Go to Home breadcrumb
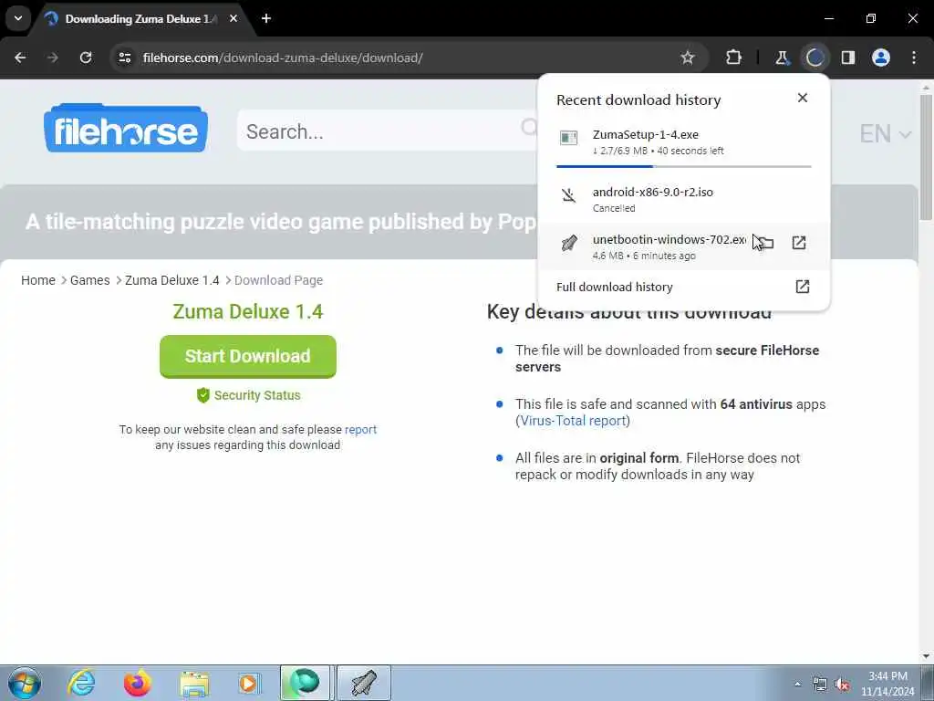934x701 pixels. pyautogui.click(x=38, y=280)
